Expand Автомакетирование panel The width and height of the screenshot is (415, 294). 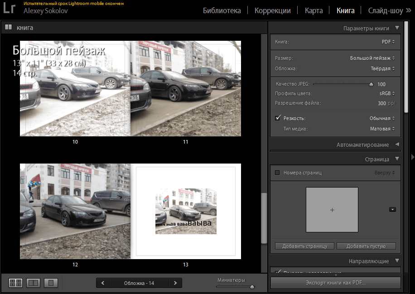coord(397,145)
